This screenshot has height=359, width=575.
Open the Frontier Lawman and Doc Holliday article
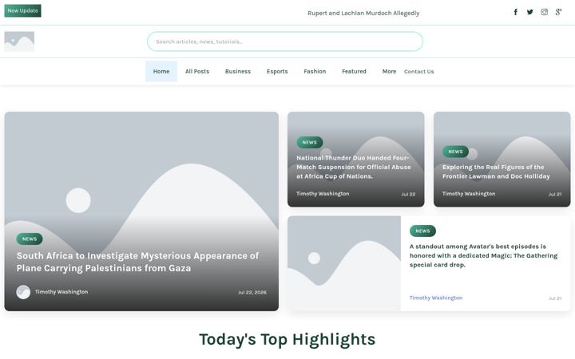pyautogui.click(x=496, y=172)
